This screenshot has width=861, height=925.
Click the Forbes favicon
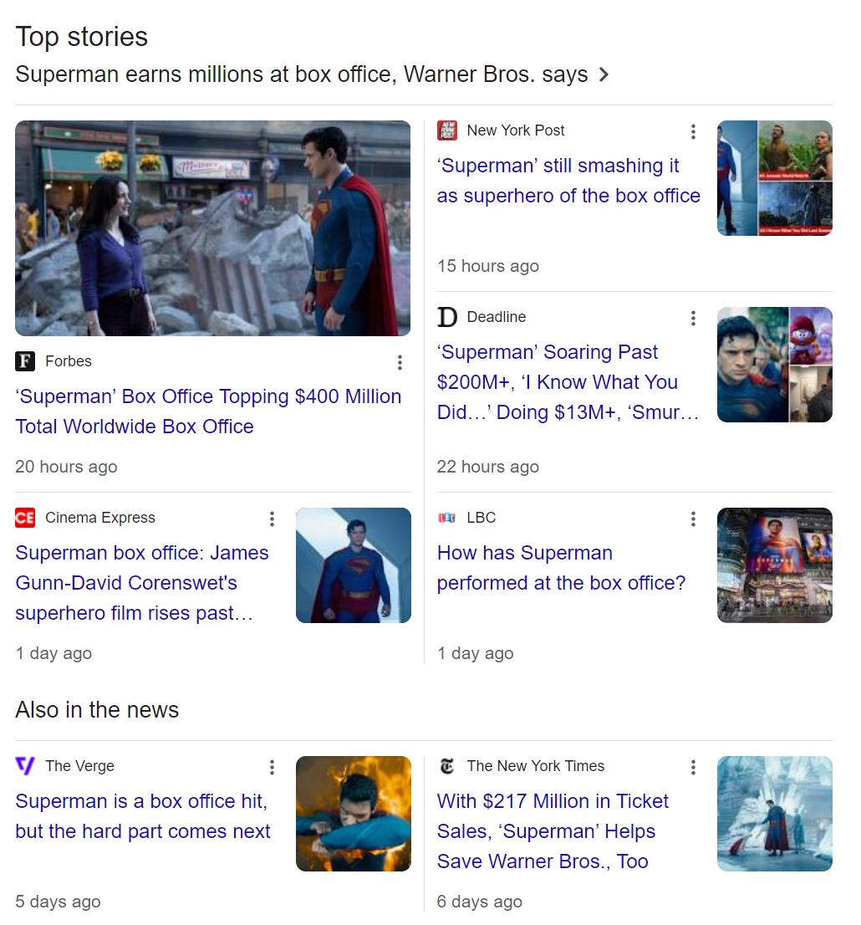[25, 361]
